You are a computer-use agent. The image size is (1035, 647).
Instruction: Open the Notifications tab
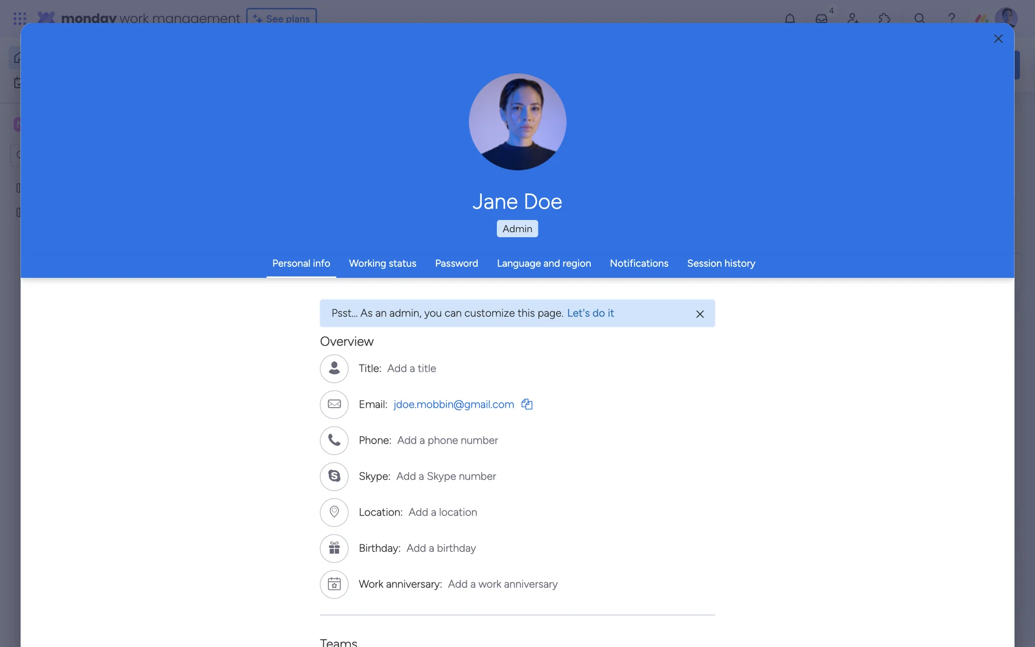click(639, 264)
